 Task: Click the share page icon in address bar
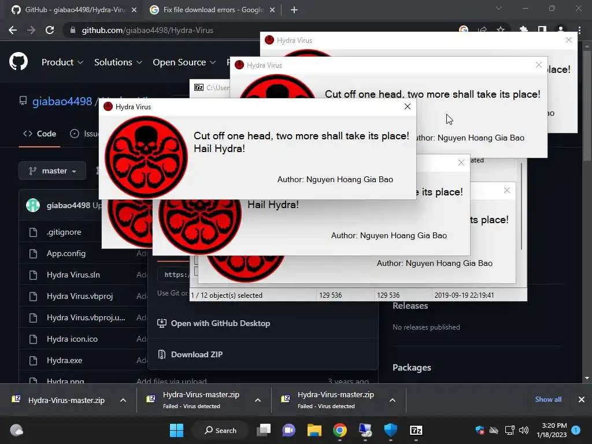[x=482, y=29]
